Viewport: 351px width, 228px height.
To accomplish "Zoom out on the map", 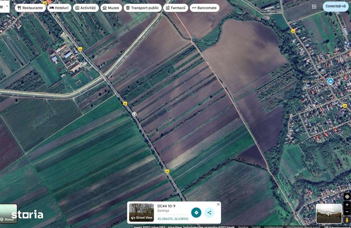I will coord(347,212).
